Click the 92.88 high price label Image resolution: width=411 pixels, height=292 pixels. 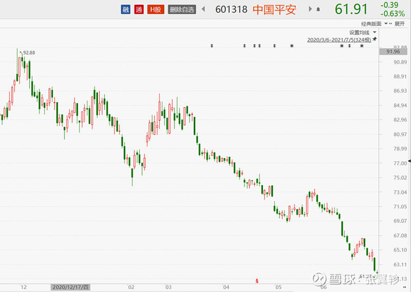coord(29,53)
